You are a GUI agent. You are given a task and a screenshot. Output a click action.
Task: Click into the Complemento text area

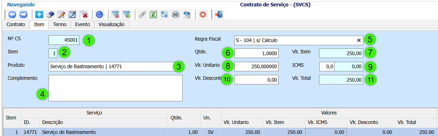pyautogui.click(x=115, y=88)
